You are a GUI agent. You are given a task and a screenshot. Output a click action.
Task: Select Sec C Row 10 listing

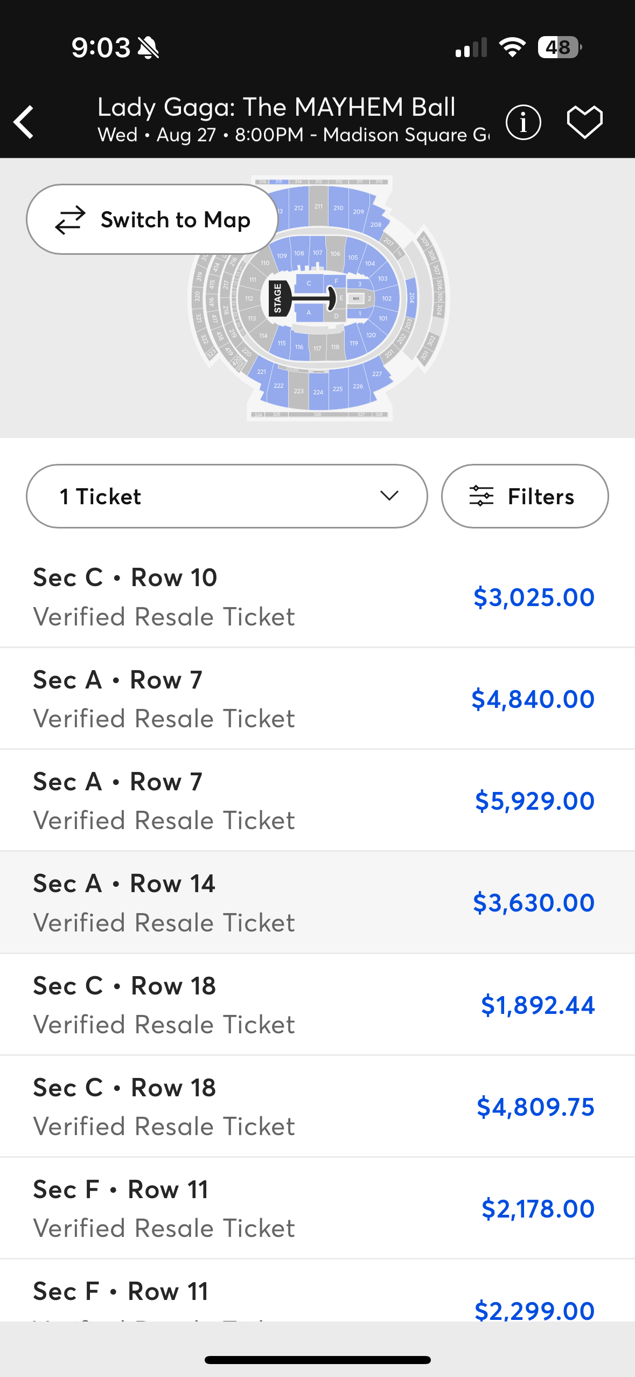pos(317,596)
